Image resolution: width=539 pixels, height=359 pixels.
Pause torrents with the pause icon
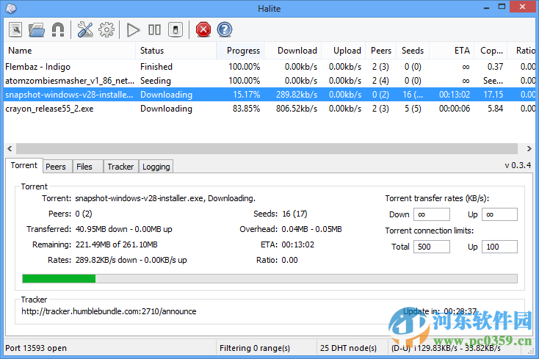coord(154,30)
